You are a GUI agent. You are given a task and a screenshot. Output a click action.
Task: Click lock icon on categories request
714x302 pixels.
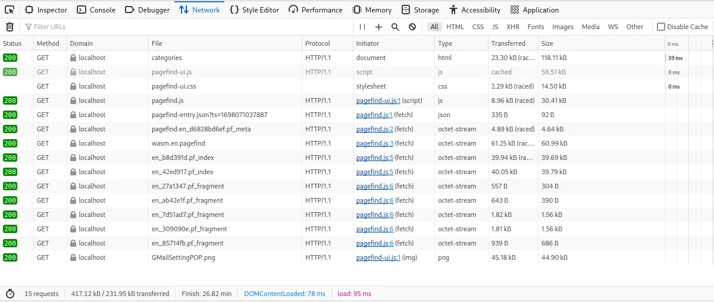(73, 58)
